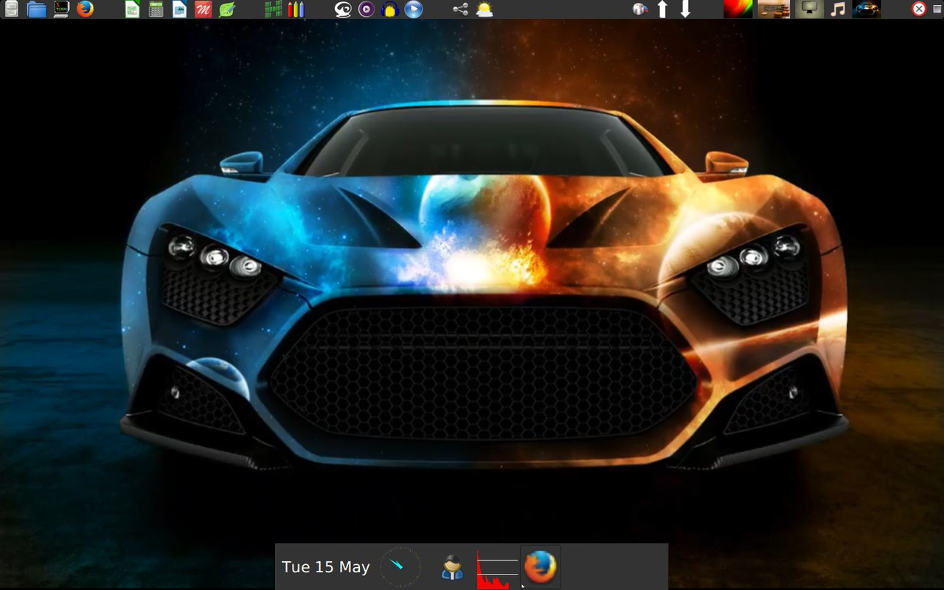This screenshot has height=590, width=944.
Task: Select the red-green gradient wallpaper thumbnail
Action: [737, 9]
